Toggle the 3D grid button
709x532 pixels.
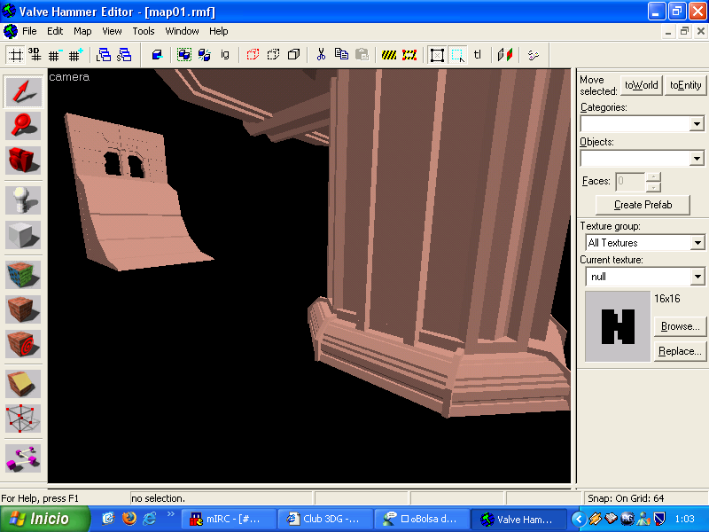pyautogui.click(x=35, y=55)
